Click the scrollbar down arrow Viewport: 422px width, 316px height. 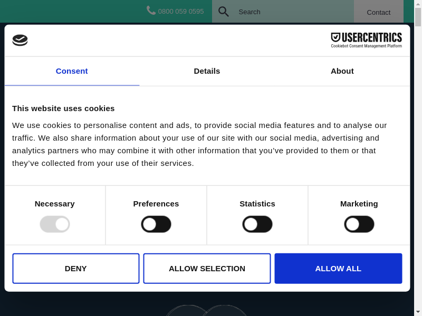coord(418,312)
